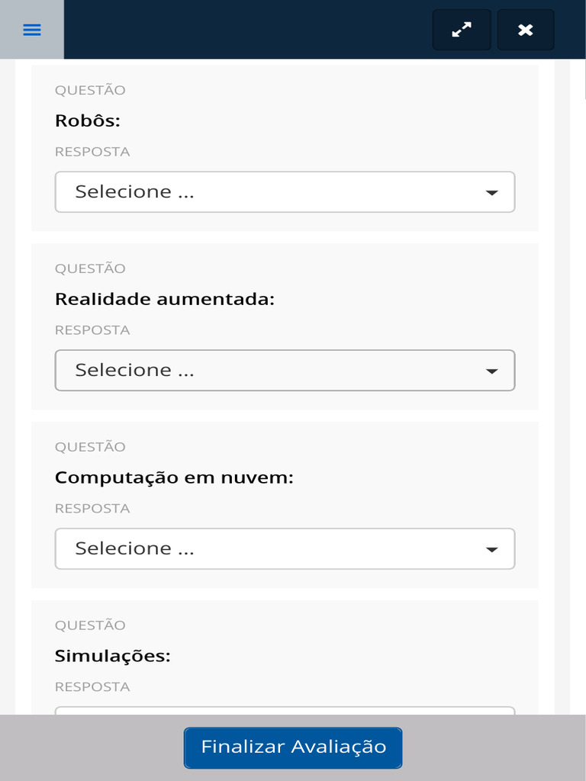Image resolution: width=586 pixels, height=781 pixels.
Task: Open the partially visible Simulações answer dropdown
Action: point(285,711)
